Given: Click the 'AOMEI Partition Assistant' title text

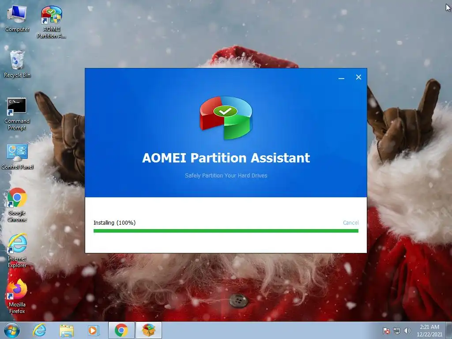Looking at the screenshot, I should tap(226, 158).
